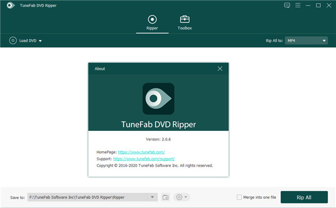Expand the settings gear dropdown arrow
The image size is (336, 208).
click(186, 197)
